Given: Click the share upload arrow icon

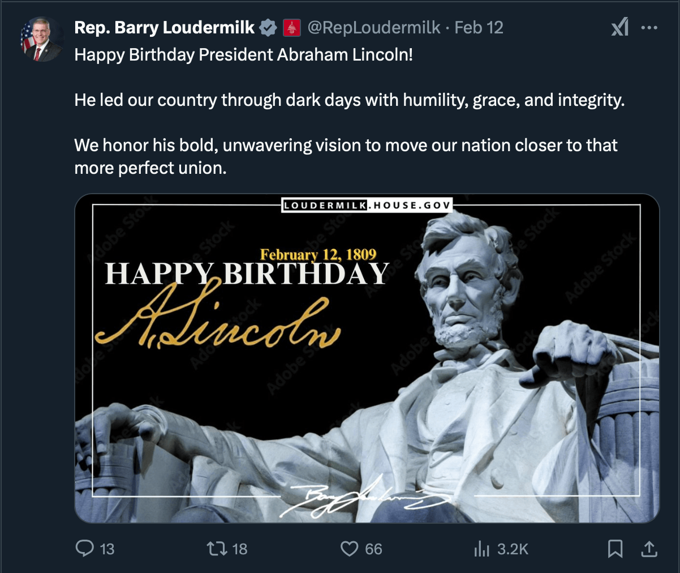Looking at the screenshot, I should (649, 548).
